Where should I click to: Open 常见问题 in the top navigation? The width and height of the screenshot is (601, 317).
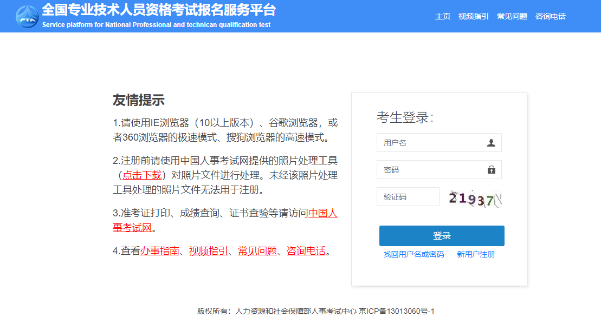(x=512, y=16)
